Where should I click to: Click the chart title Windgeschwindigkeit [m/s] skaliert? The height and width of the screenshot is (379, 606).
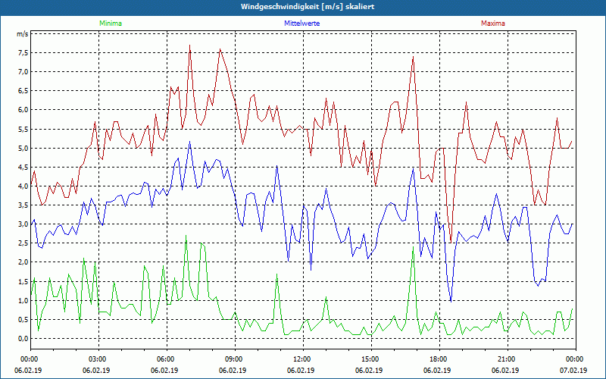(308, 7)
